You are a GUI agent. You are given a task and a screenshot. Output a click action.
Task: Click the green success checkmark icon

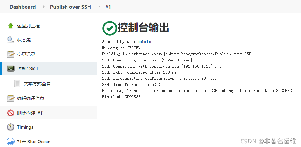(x=109, y=28)
